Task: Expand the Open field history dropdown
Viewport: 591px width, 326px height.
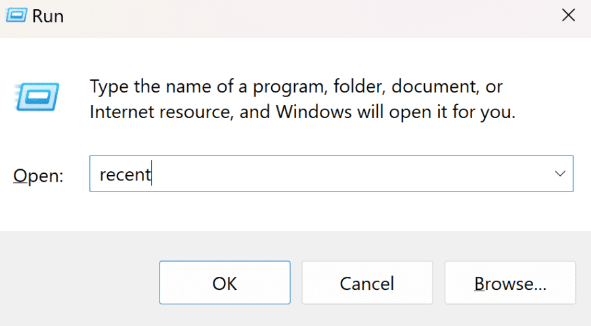Action: pos(560,174)
